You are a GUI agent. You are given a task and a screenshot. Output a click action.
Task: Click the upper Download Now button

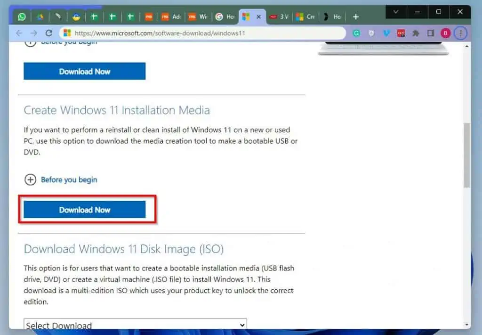click(x=85, y=71)
